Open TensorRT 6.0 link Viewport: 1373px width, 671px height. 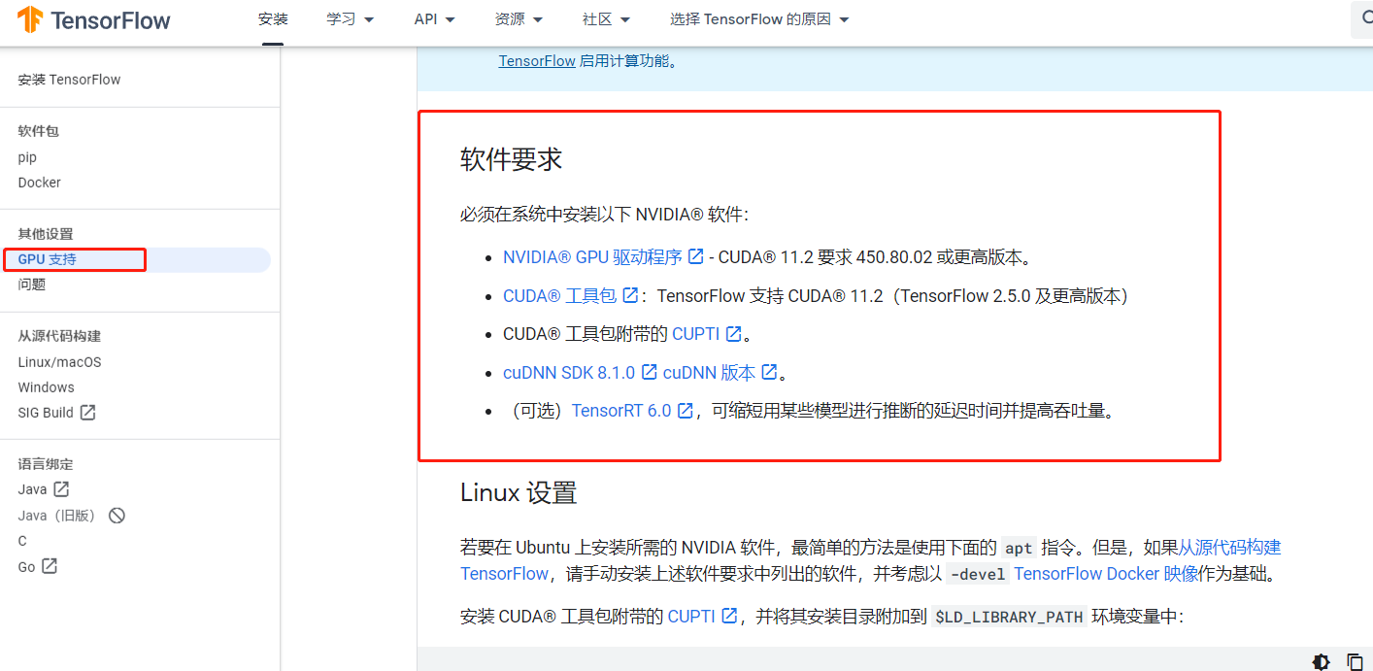621,411
